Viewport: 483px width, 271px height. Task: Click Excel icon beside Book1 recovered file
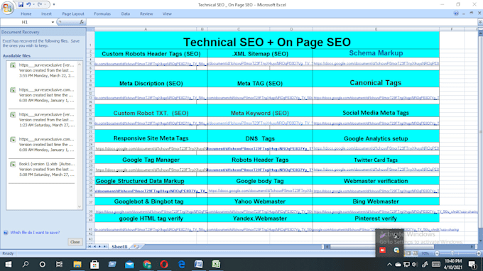pos(13,165)
